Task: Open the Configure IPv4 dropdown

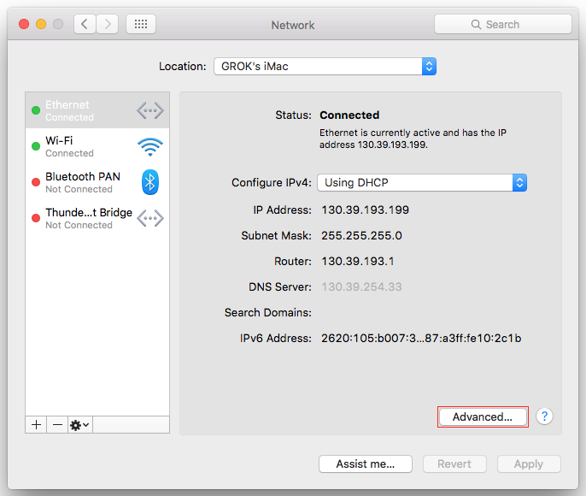Action: (422, 182)
